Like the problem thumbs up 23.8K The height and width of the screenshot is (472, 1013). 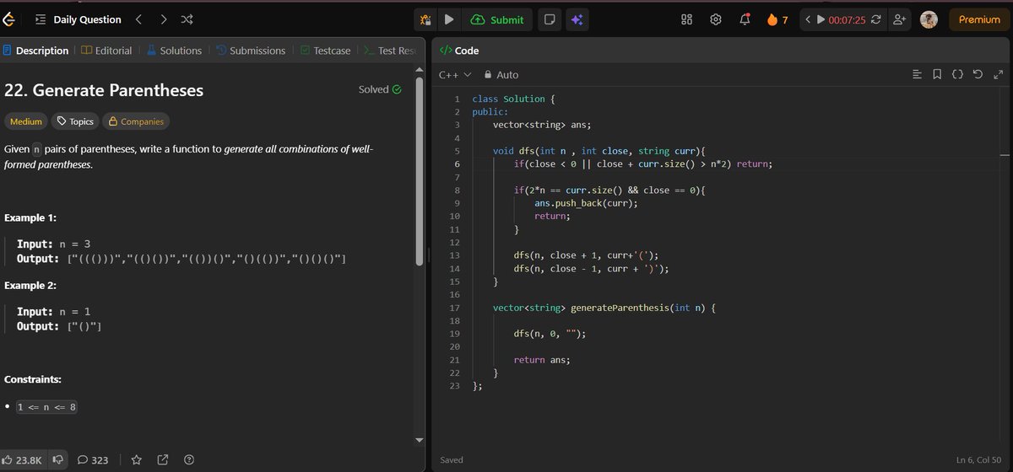click(23, 460)
